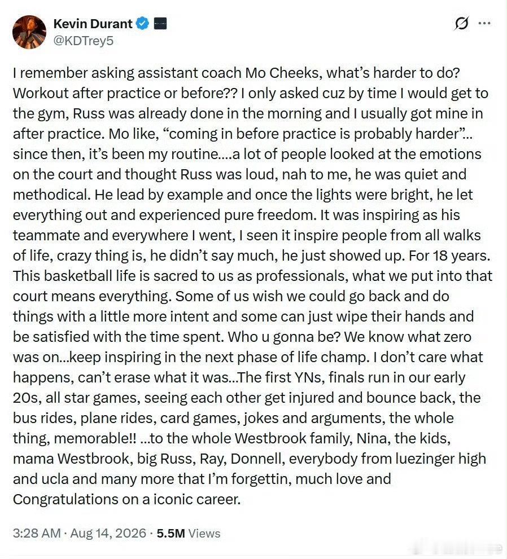Click the dark square affiliate badge
This screenshot has width=507, height=559.
click(160, 24)
